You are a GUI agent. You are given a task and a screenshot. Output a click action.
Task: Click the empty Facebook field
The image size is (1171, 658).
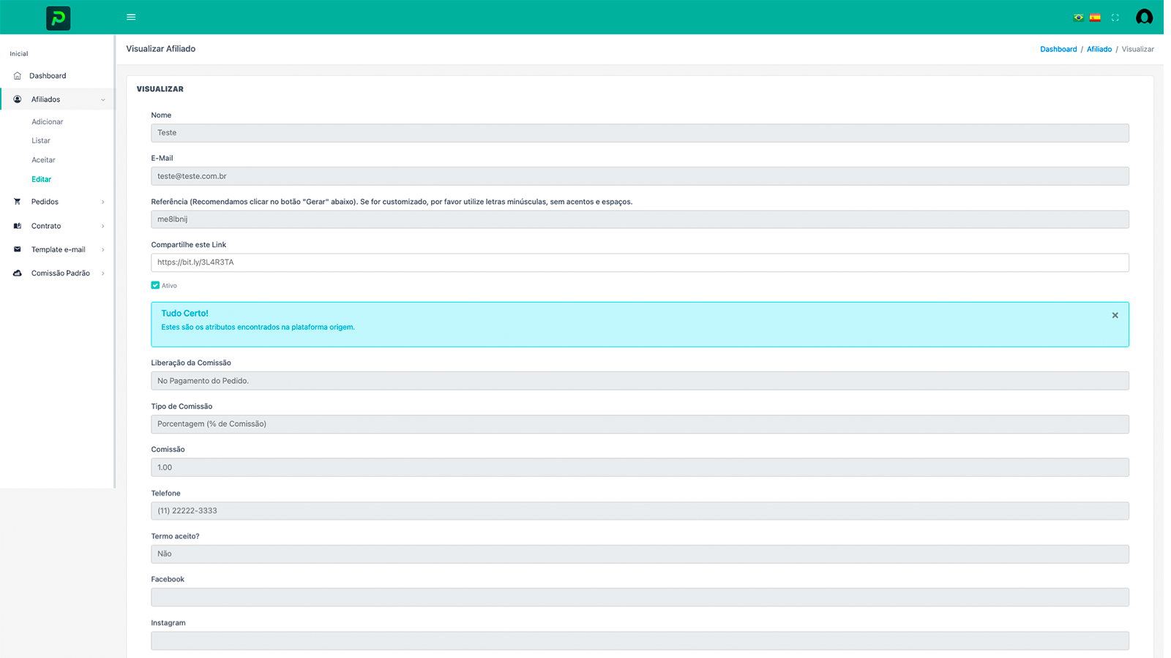pyautogui.click(x=640, y=597)
